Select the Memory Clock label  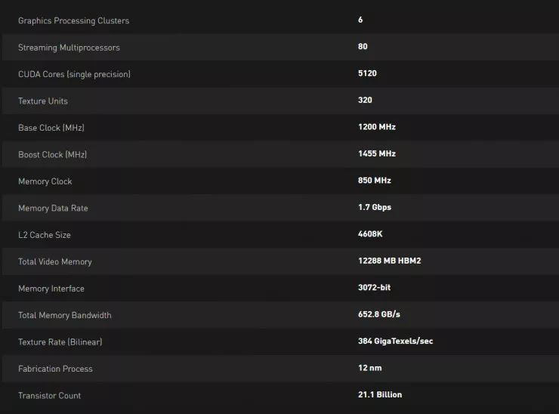45,181
